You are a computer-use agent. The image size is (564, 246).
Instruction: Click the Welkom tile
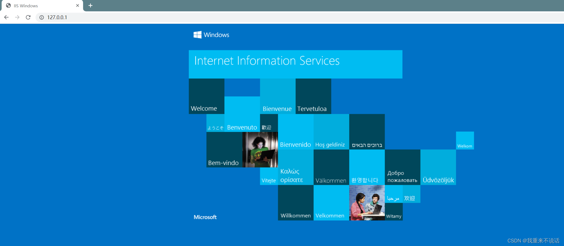465,141
